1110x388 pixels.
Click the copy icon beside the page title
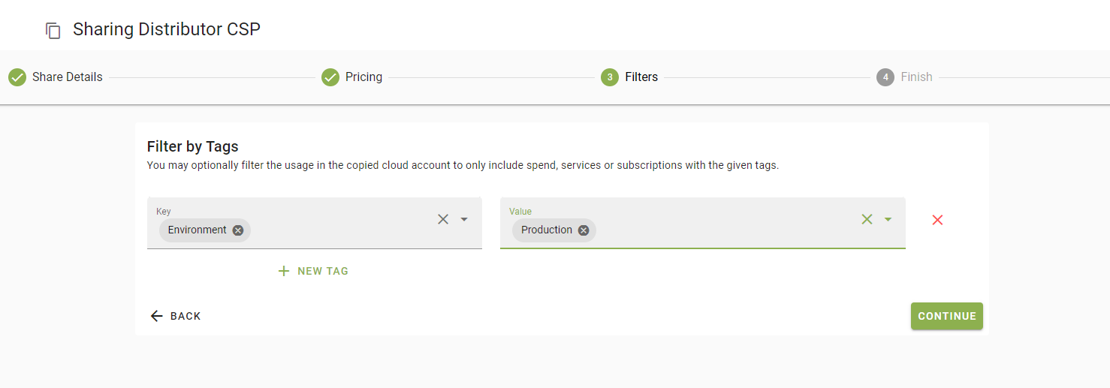(53, 31)
